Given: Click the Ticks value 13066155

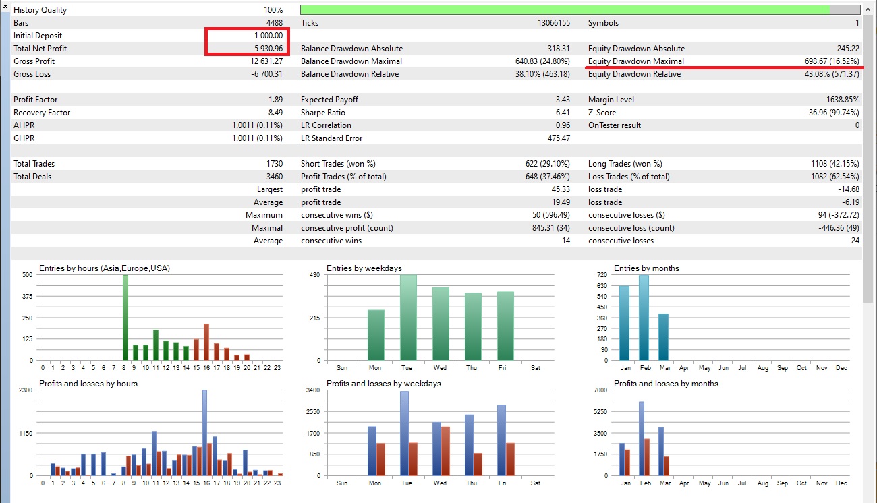Looking at the screenshot, I should [553, 23].
